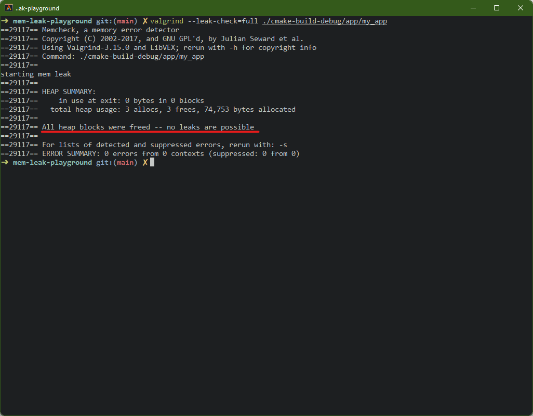Click the Alacritty app icon in title bar
The height and width of the screenshot is (416, 533).
pos(9,8)
